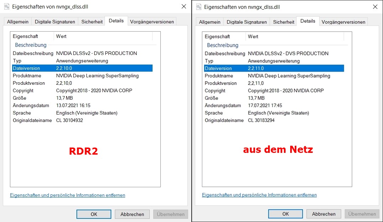Open the Allgemein tab in the right window
Image resolution: width=383 pixels, height=222 pixels.
pyautogui.click(x=209, y=22)
